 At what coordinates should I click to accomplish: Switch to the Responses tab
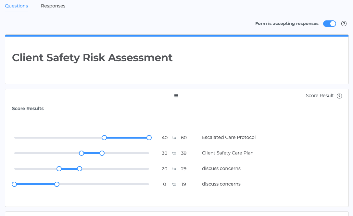click(x=53, y=6)
